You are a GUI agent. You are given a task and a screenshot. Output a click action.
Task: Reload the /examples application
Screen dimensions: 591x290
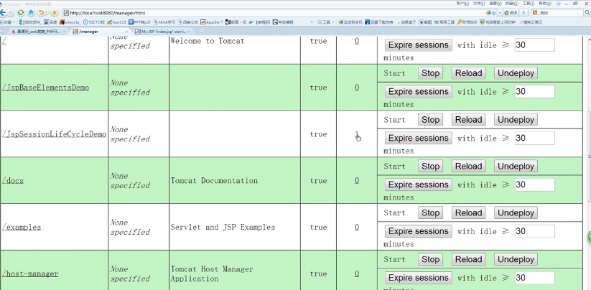(468, 212)
